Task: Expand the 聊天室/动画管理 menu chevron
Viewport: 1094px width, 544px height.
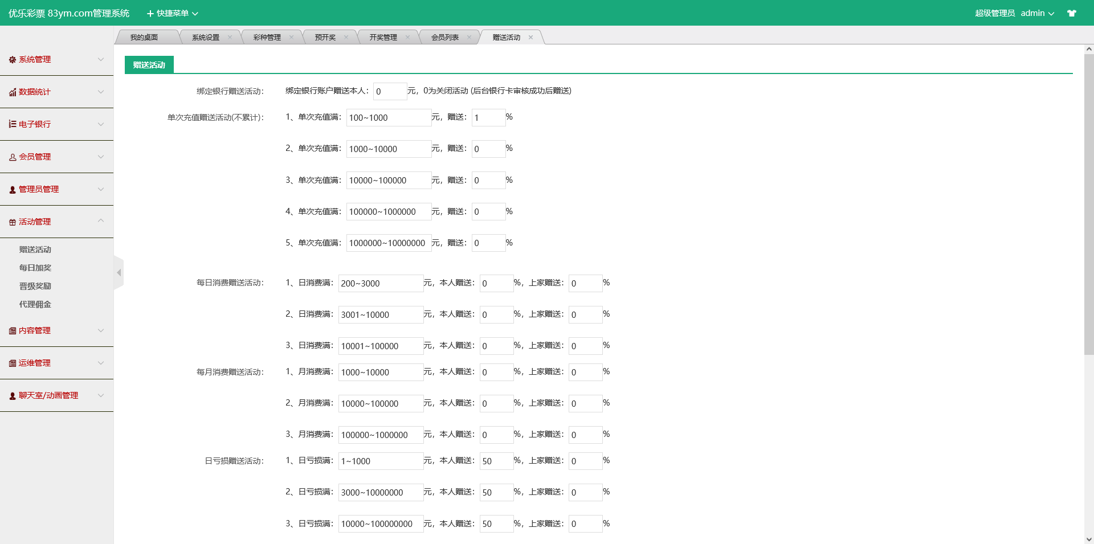Action: (x=101, y=395)
